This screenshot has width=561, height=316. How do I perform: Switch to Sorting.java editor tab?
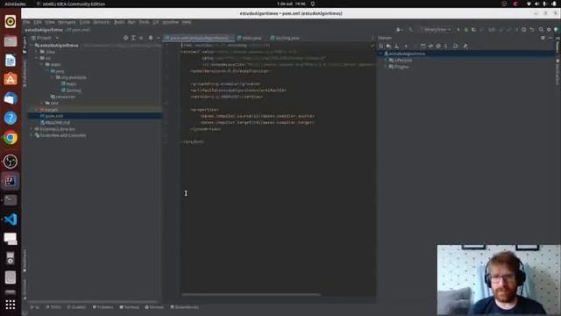point(285,38)
